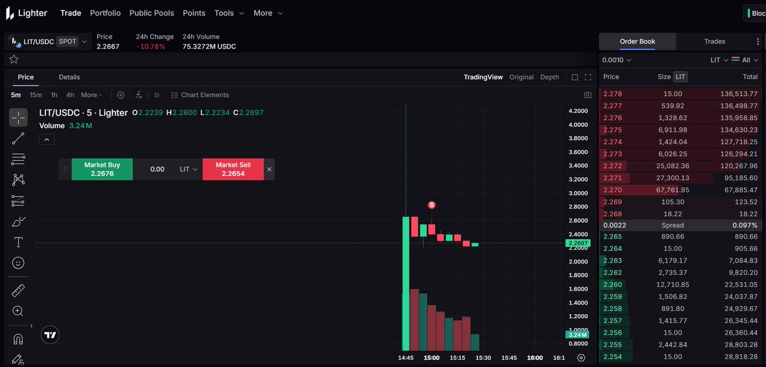The image size is (766, 367).
Task: Activate the zoom in tool
Action: pyautogui.click(x=18, y=311)
